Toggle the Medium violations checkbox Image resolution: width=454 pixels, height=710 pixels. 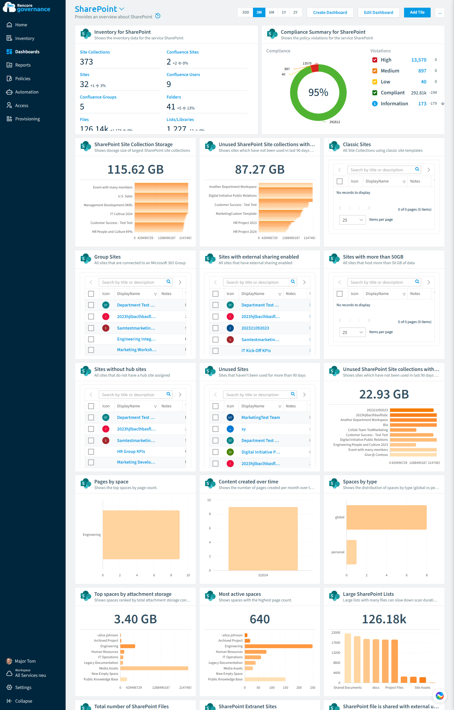pyautogui.click(x=375, y=71)
